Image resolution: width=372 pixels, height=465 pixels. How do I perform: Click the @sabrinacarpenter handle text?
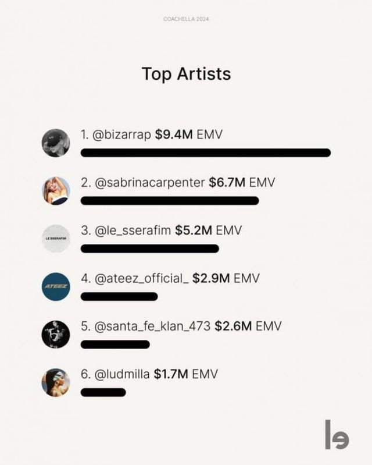(x=150, y=183)
